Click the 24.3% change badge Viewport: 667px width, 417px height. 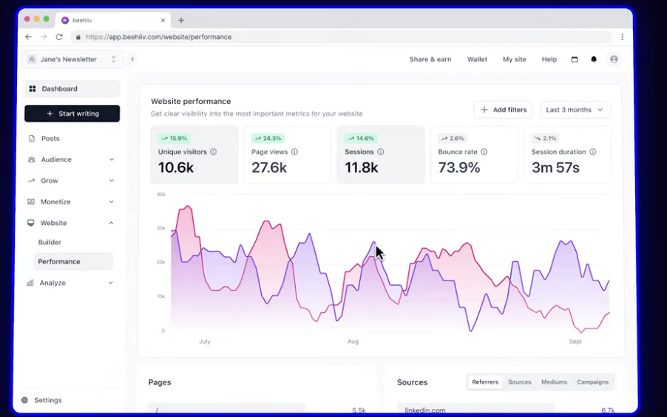268,138
